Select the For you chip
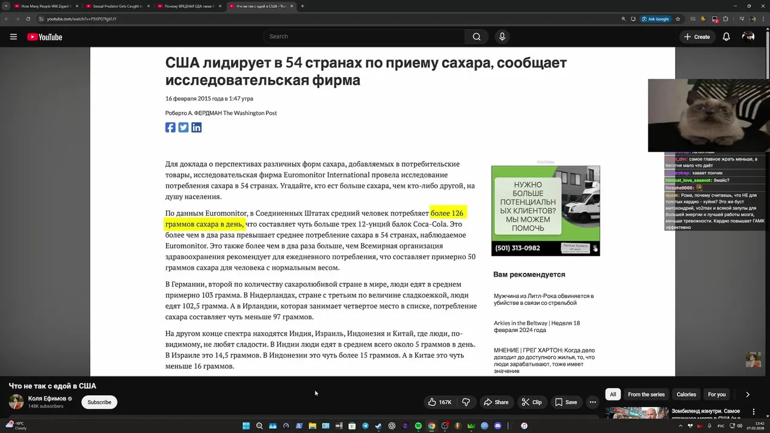 coord(716,395)
